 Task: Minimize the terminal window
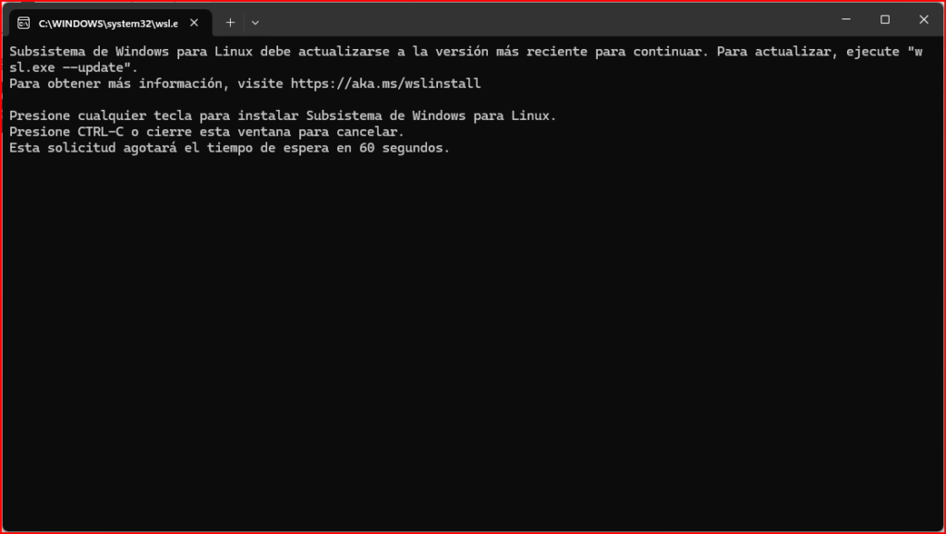click(846, 19)
